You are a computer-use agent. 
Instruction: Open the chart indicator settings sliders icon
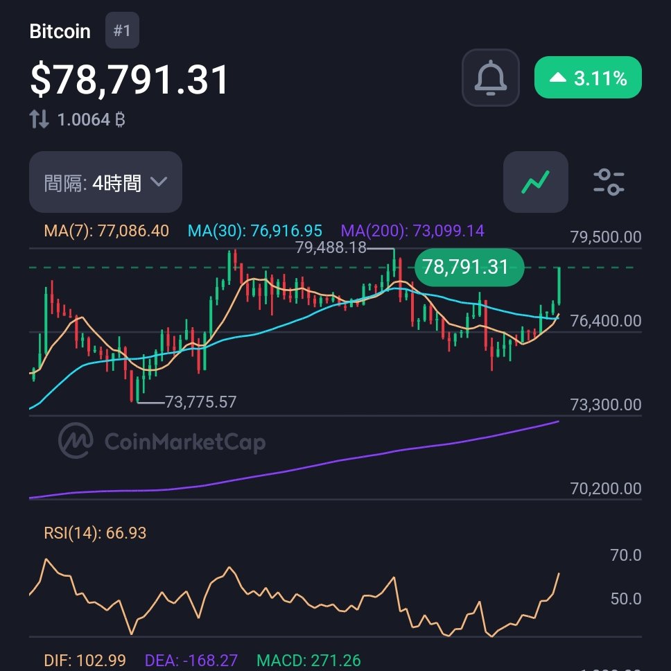click(x=609, y=182)
